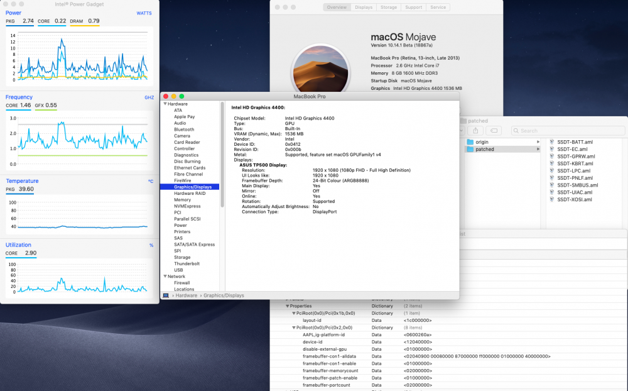This screenshot has height=391, width=628.
Task: Select SSDT-LPC.aml file icon
Action: [x=551, y=171]
